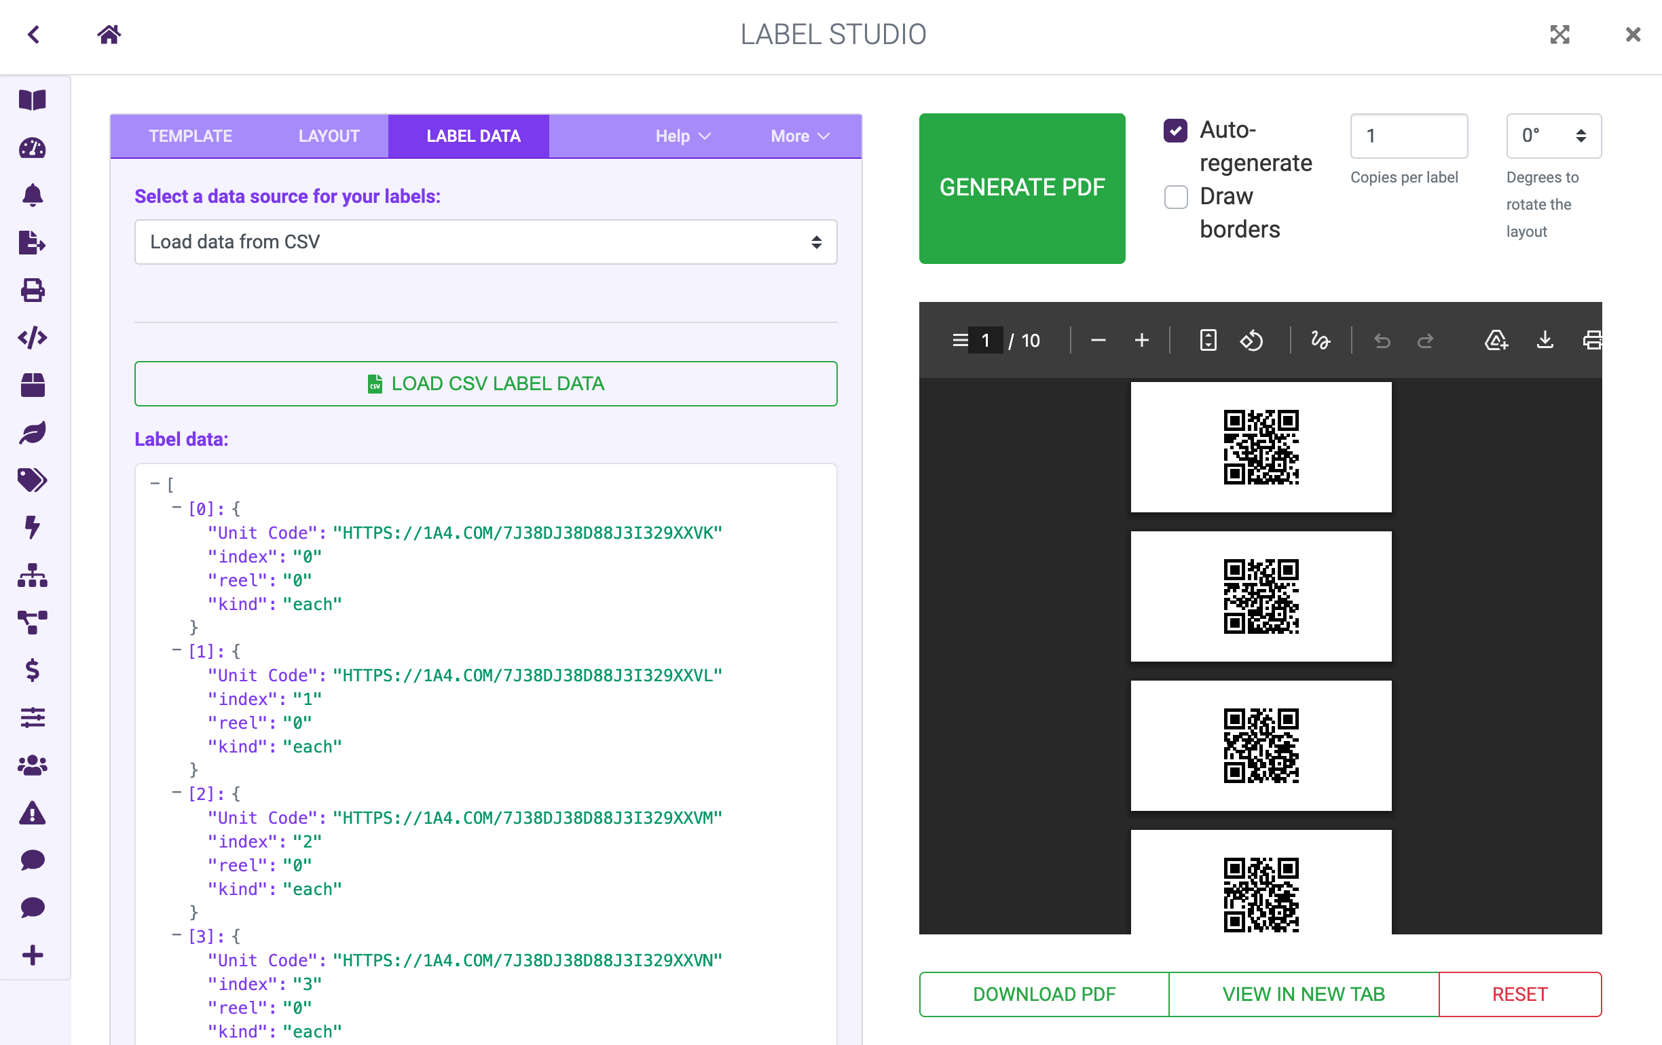Open the printer icon in sidebar

(x=33, y=290)
